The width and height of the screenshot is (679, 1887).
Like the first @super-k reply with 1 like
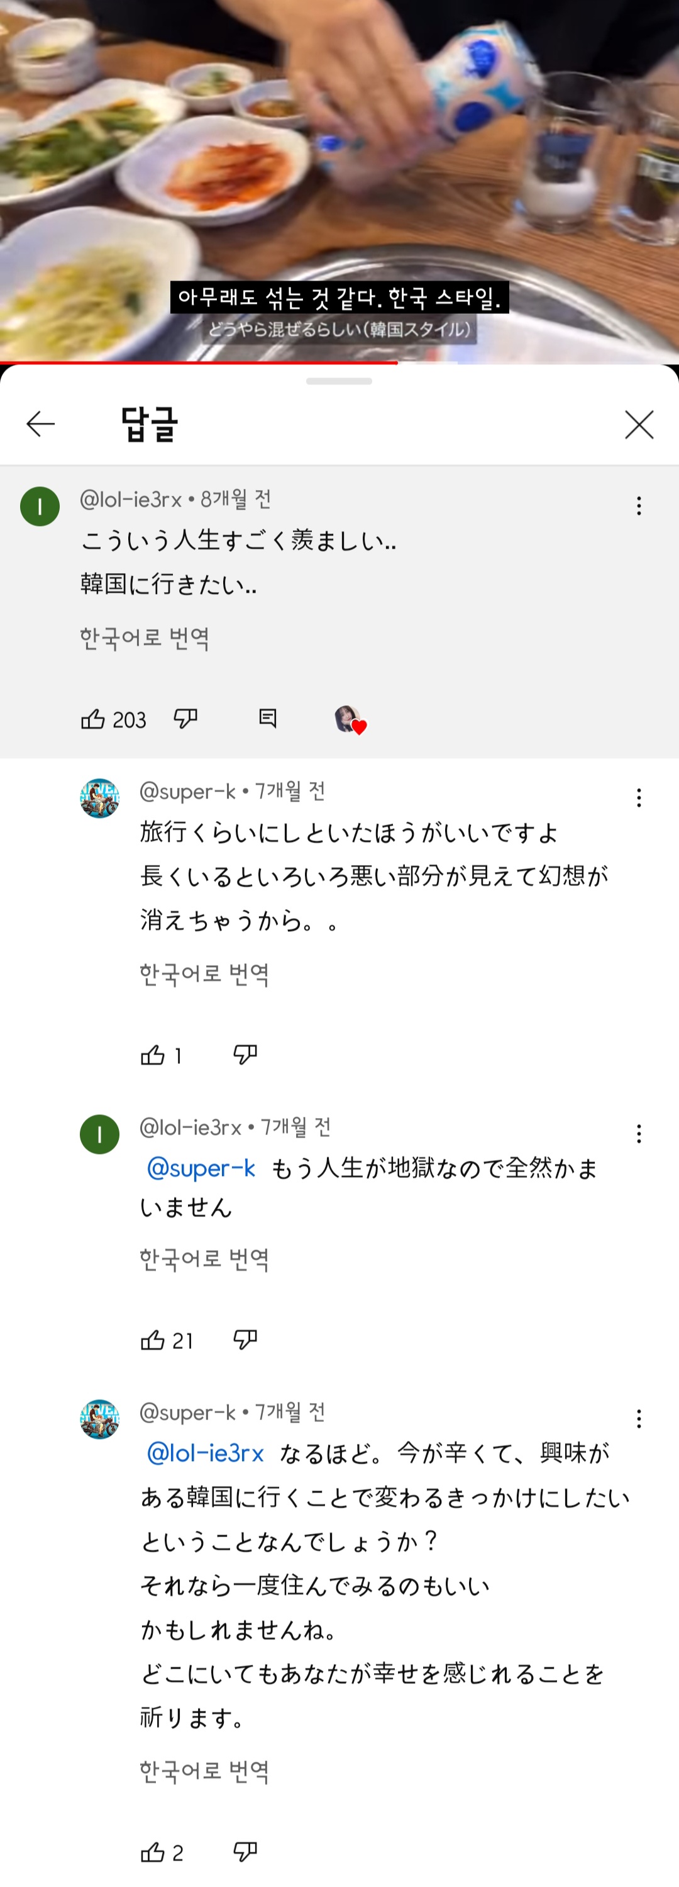tap(153, 1055)
